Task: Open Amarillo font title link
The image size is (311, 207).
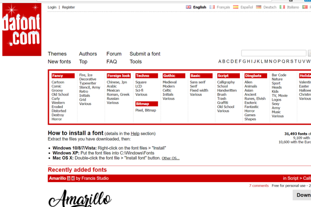Action: point(58,178)
